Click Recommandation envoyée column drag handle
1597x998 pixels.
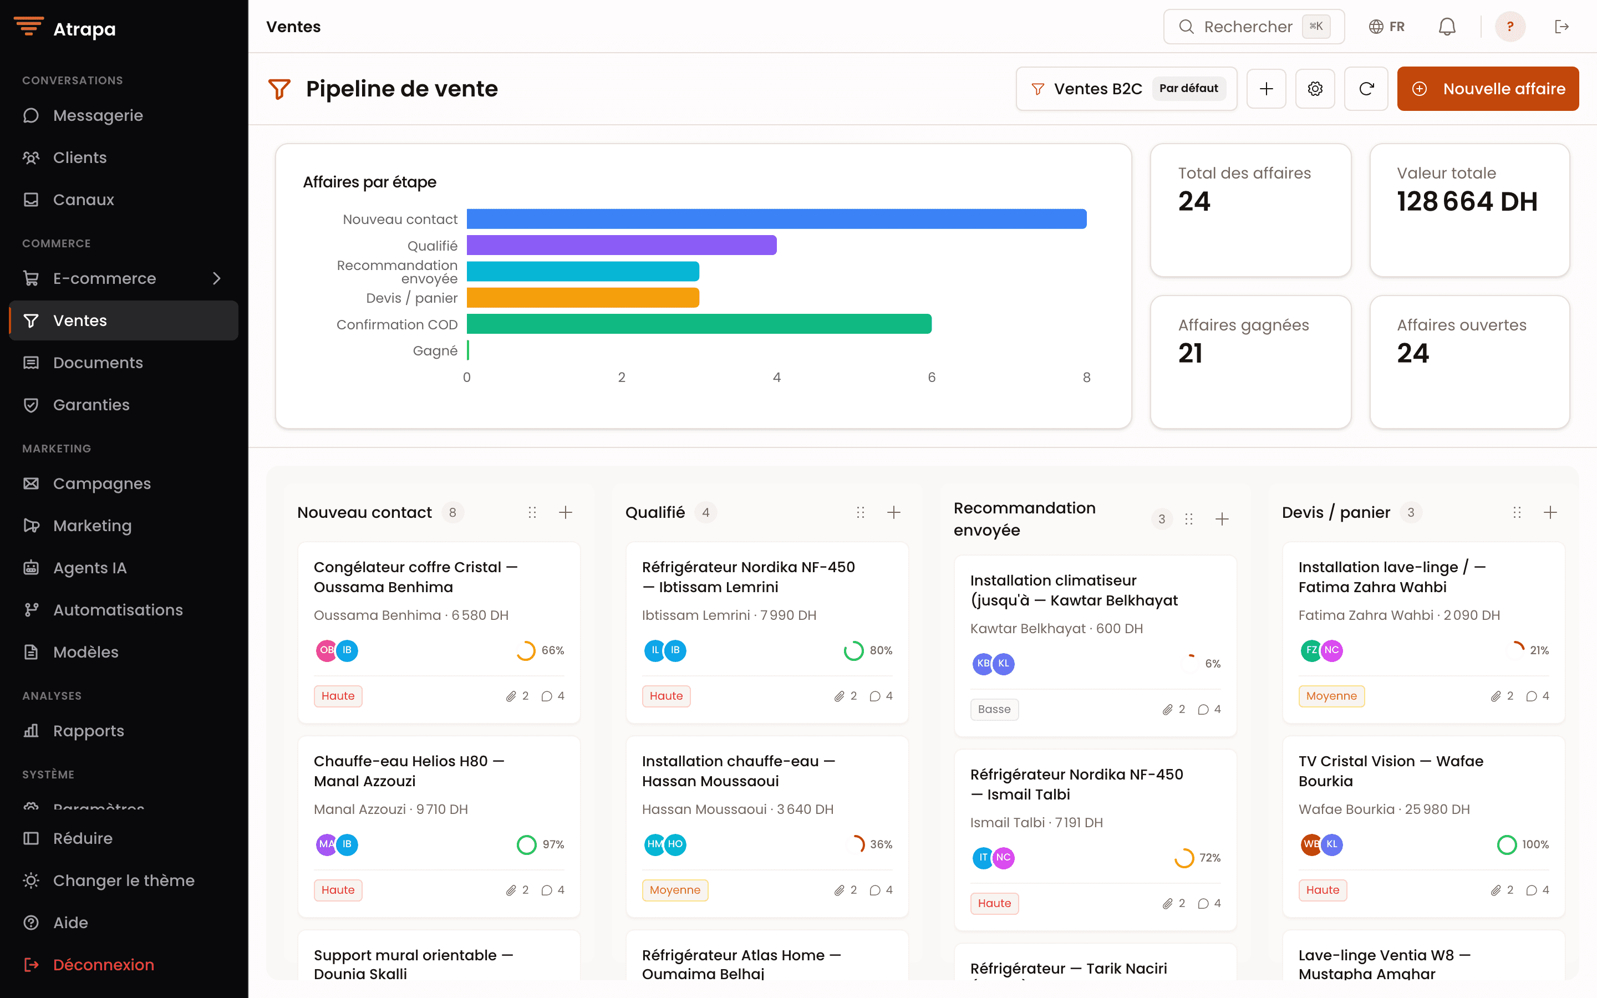pos(1188,519)
